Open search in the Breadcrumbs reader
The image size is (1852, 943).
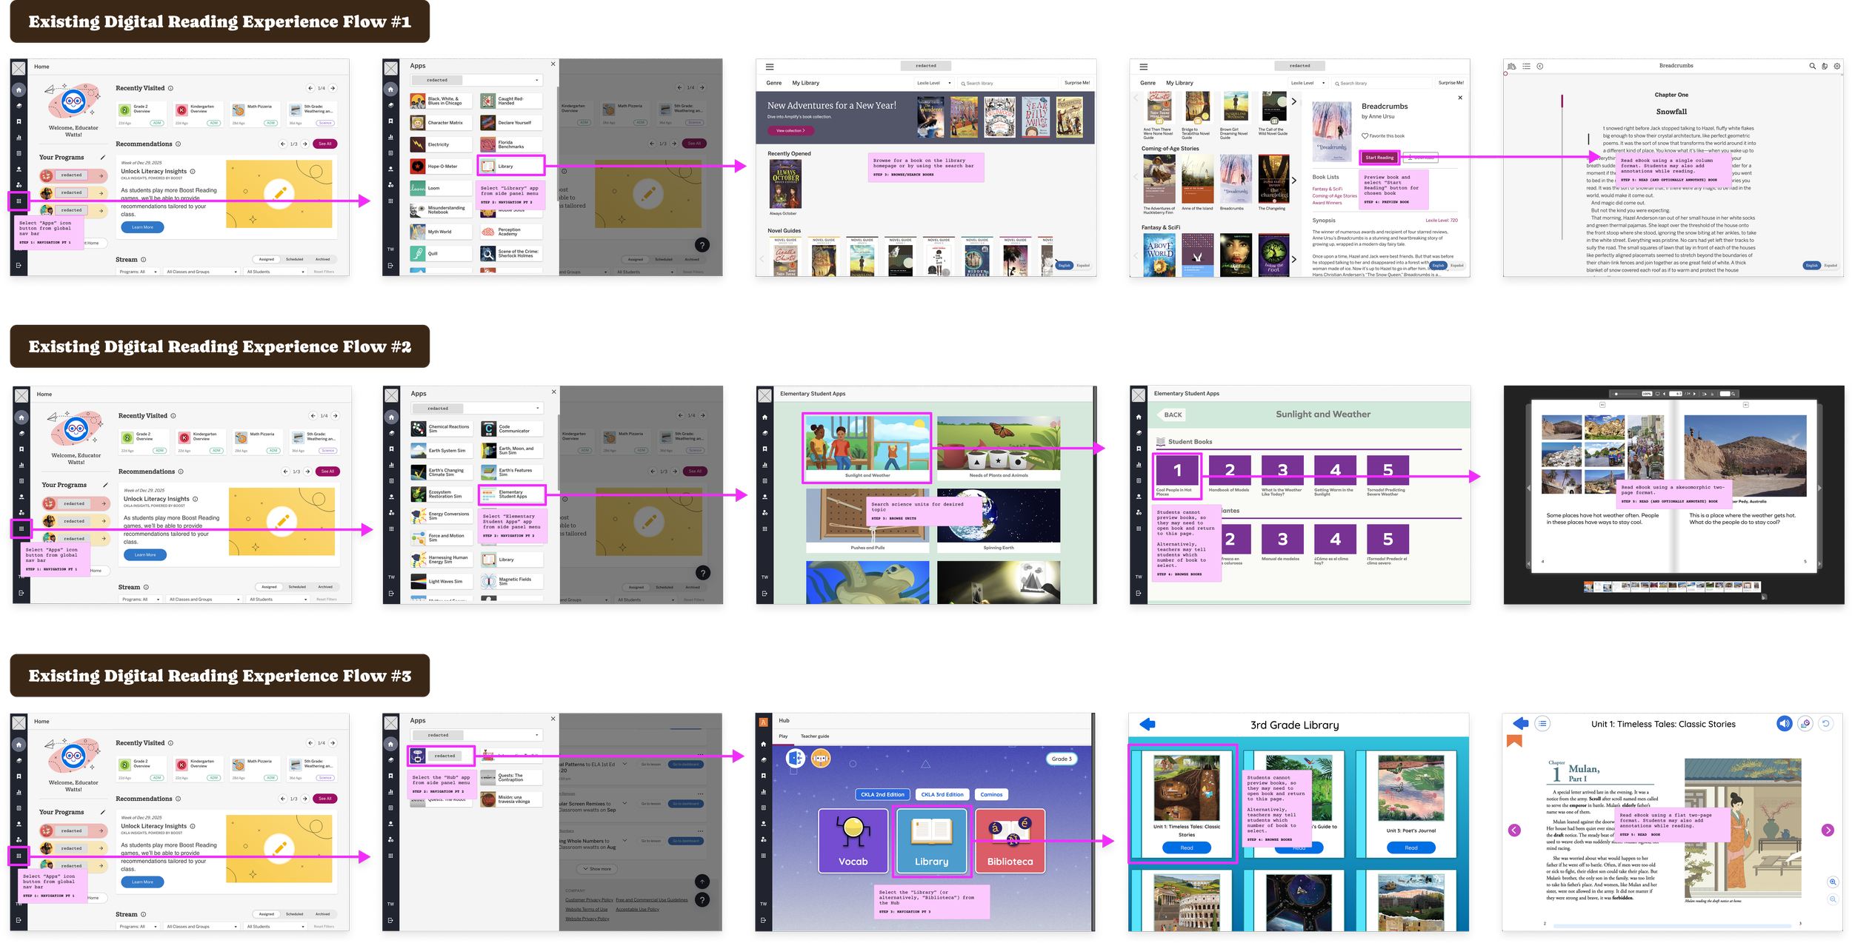(1812, 67)
